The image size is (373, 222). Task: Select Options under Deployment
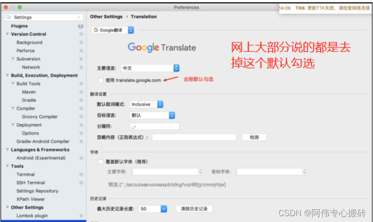tap(31, 133)
